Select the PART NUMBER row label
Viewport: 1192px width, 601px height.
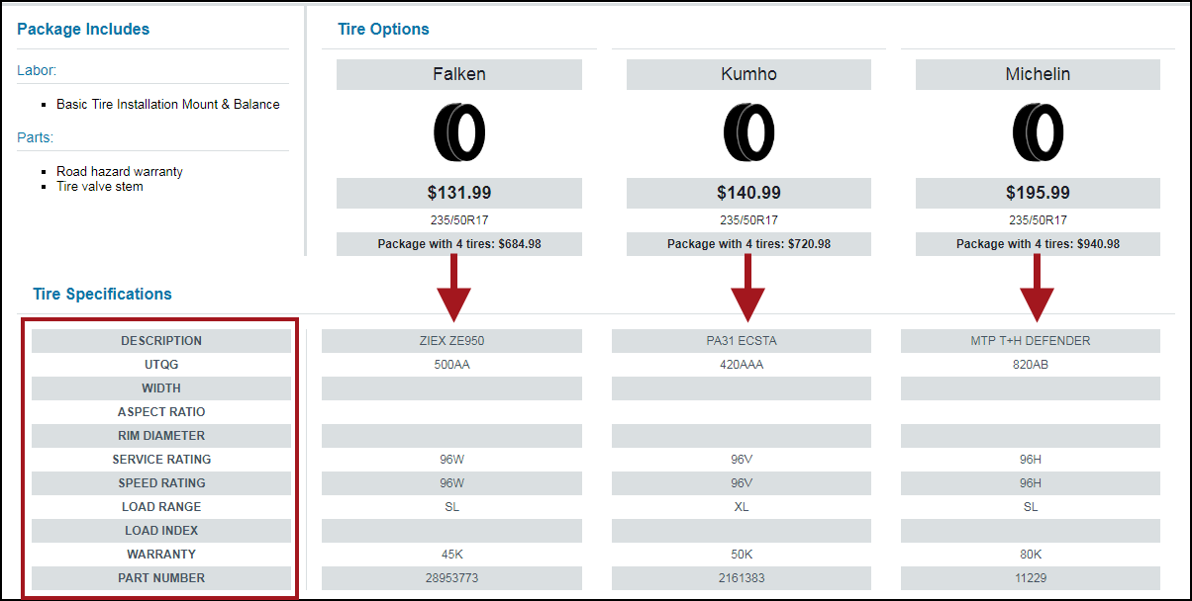(x=161, y=578)
